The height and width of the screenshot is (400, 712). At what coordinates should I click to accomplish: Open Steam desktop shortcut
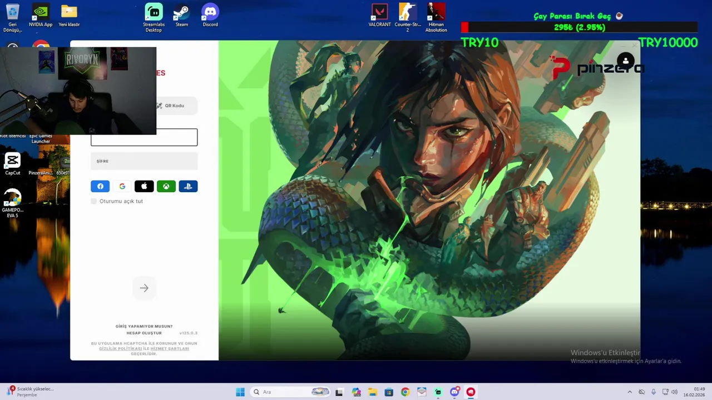click(x=182, y=16)
